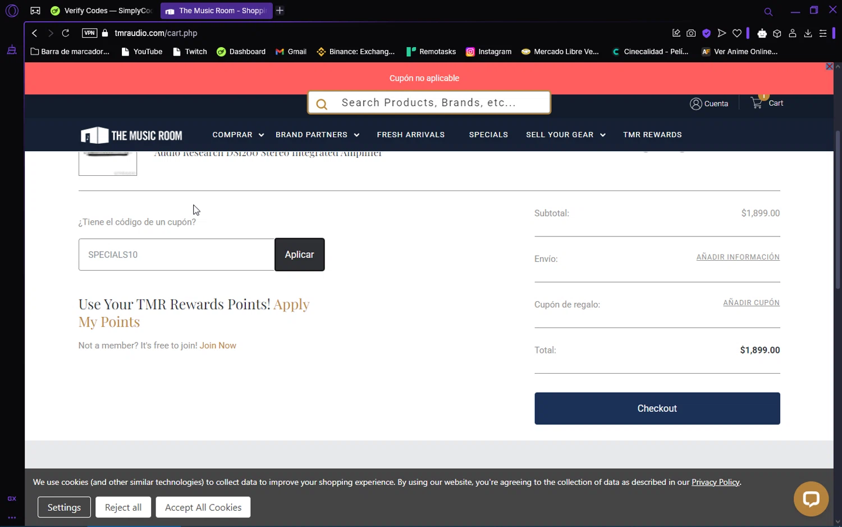Take a snapshot with the camera icon
The width and height of the screenshot is (842, 527).
click(x=691, y=33)
